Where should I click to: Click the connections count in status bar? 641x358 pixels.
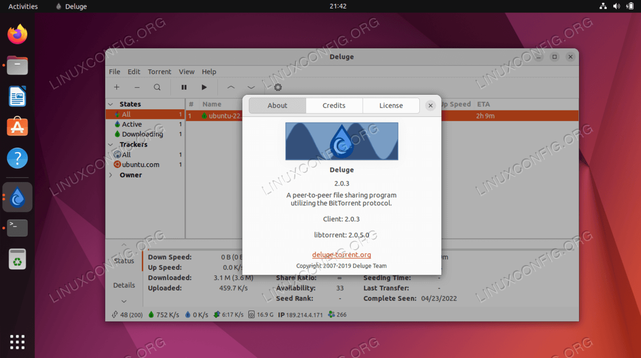pos(127,315)
